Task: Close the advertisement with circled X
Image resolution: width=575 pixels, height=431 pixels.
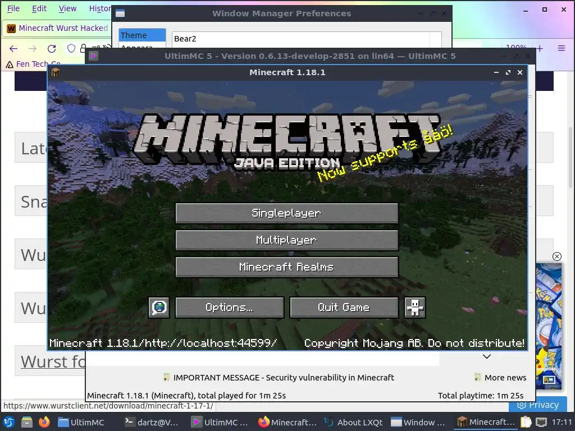Action: coord(556,256)
